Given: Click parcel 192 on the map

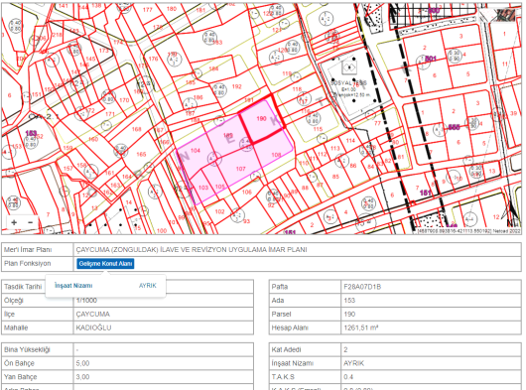Looking at the screenshot, I should pos(237,86).
